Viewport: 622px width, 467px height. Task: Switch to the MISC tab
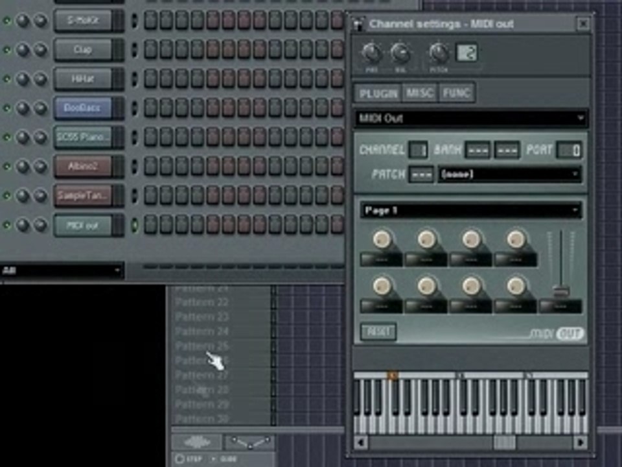420,93
